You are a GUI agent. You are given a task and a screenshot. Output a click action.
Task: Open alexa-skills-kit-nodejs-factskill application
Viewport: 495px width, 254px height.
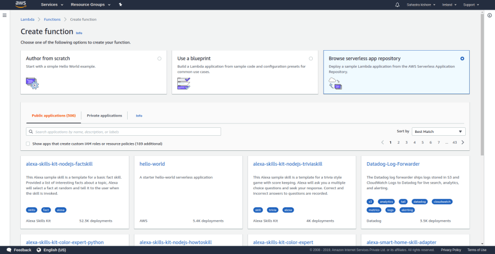click(x=60, y=164)
